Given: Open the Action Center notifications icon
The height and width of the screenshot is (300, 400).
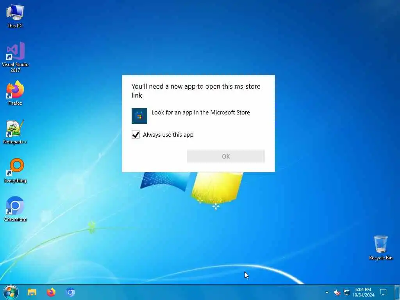Looking at the screenshot, I should [x=383, y=292].
